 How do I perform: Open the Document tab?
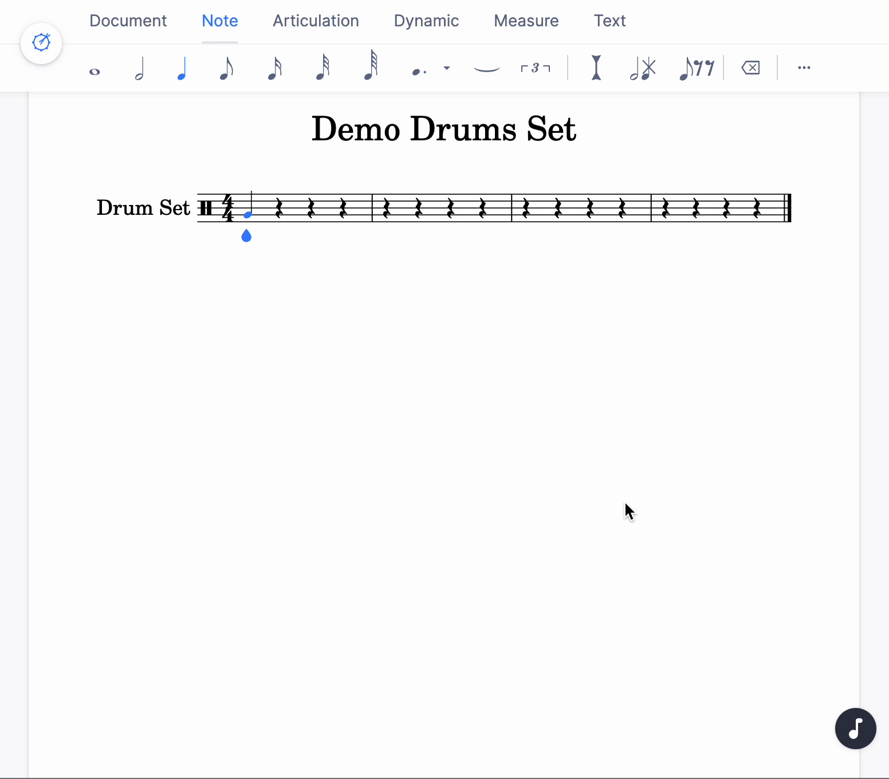coord(128,21)
